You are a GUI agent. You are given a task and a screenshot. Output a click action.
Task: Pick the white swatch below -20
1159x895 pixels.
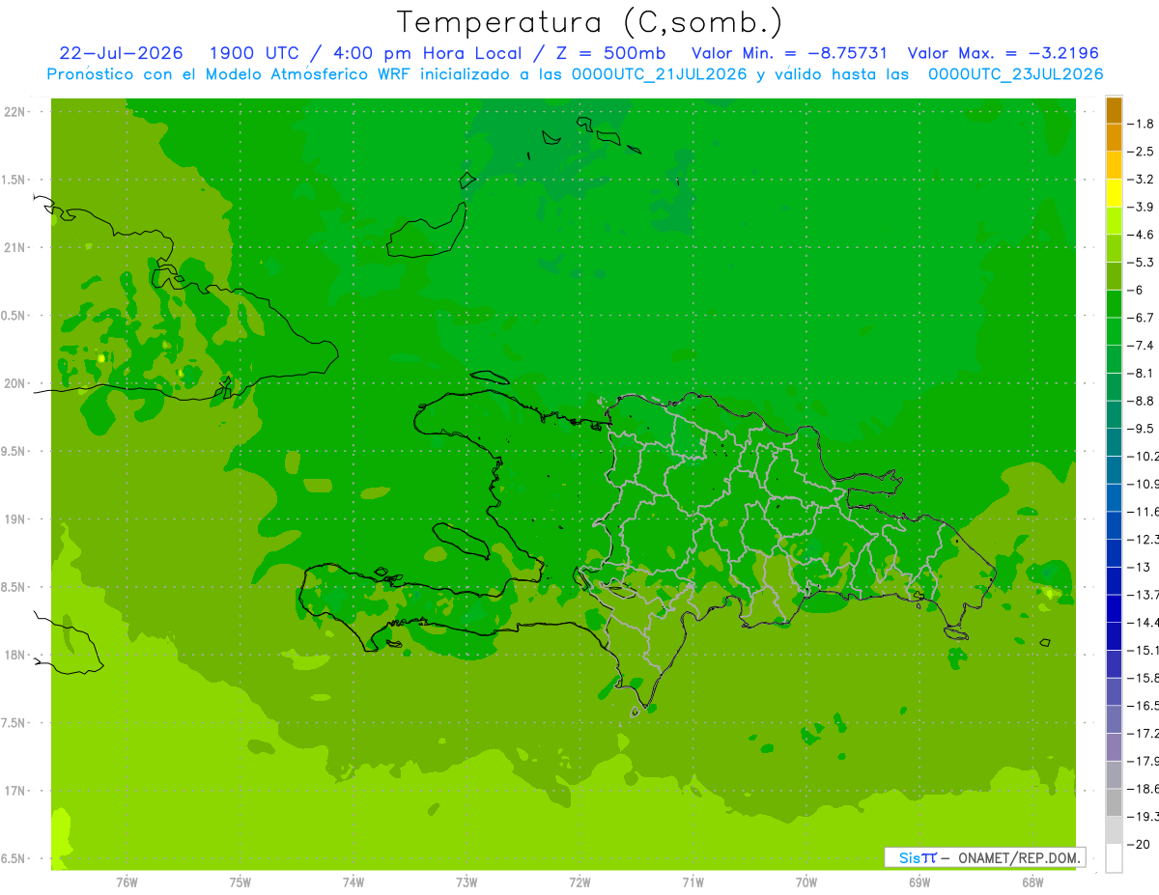(1114, 857)
